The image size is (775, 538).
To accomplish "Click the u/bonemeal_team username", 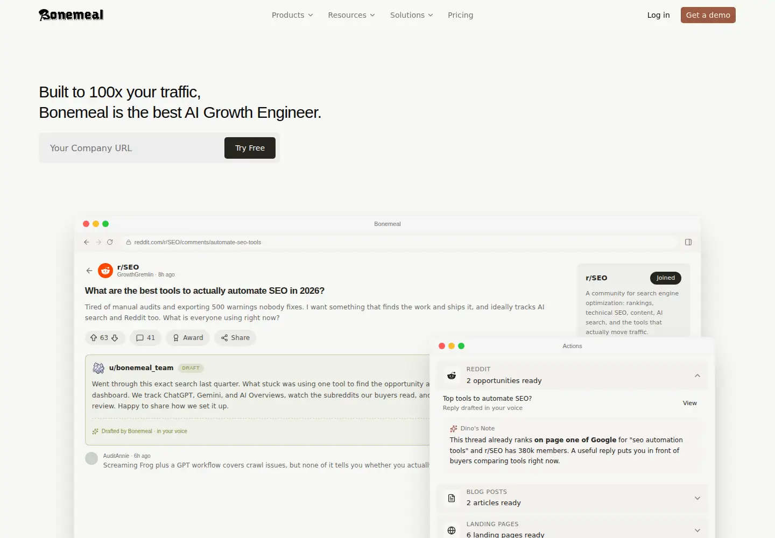I will coord(141,368).
